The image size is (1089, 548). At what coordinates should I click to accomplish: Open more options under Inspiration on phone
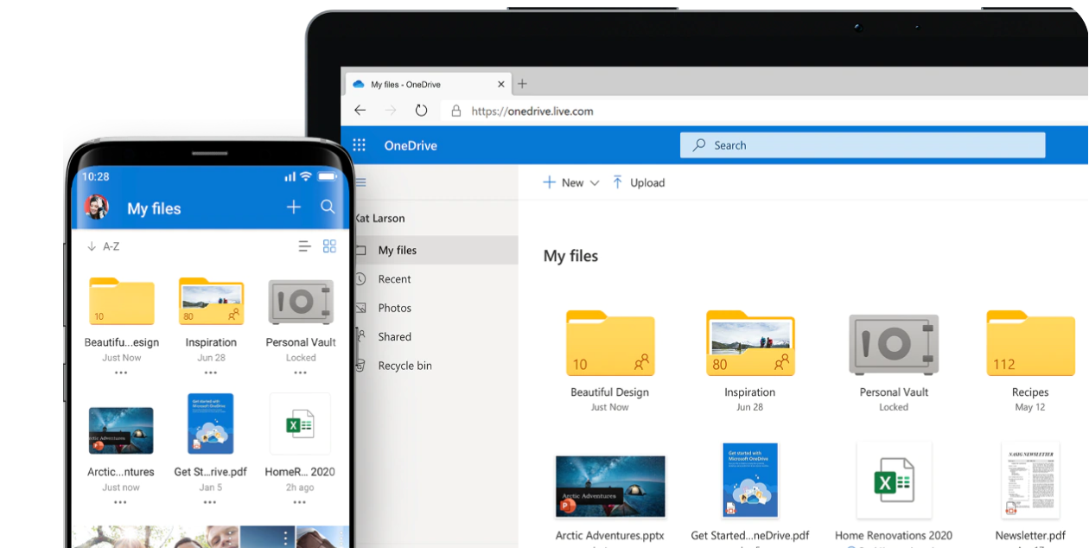(x=211, y=373)
